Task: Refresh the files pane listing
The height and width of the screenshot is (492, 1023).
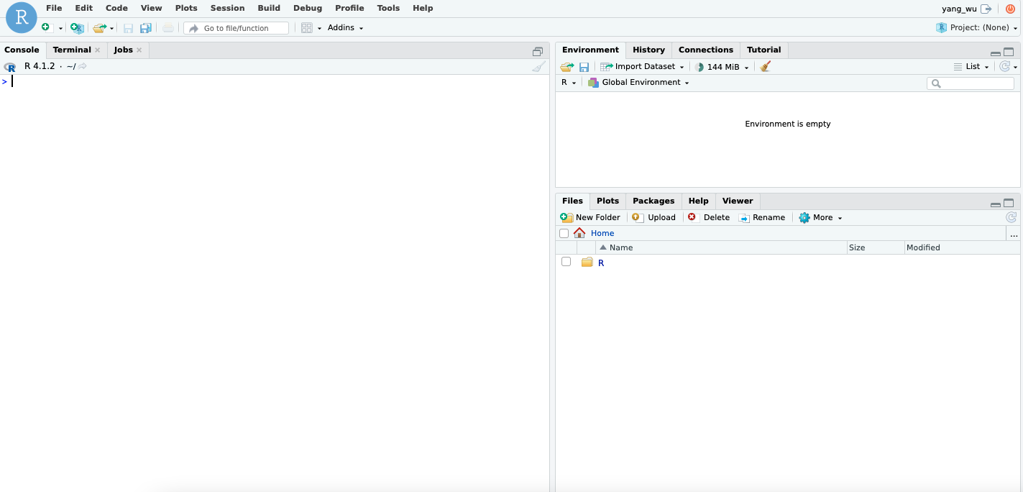Action: [1011, 217]
